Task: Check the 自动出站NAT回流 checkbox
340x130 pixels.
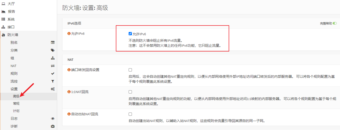Action: pos(130,114)
